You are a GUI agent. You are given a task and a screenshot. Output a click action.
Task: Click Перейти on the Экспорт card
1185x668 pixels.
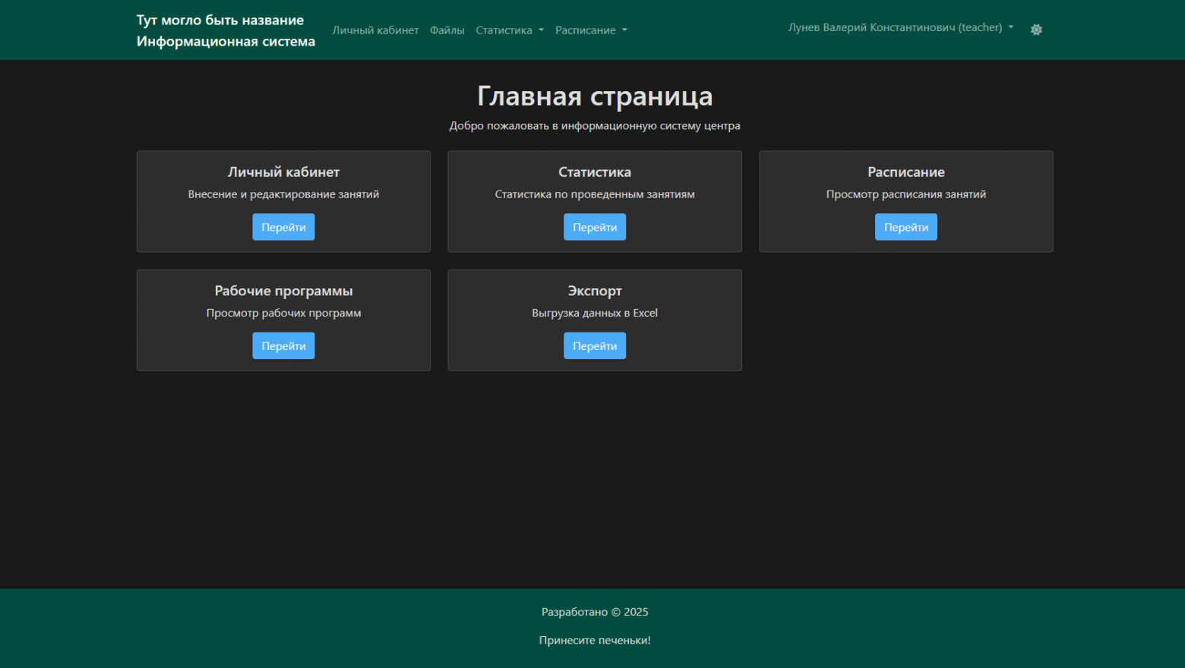pyautogui.click(x=595, y=345)
